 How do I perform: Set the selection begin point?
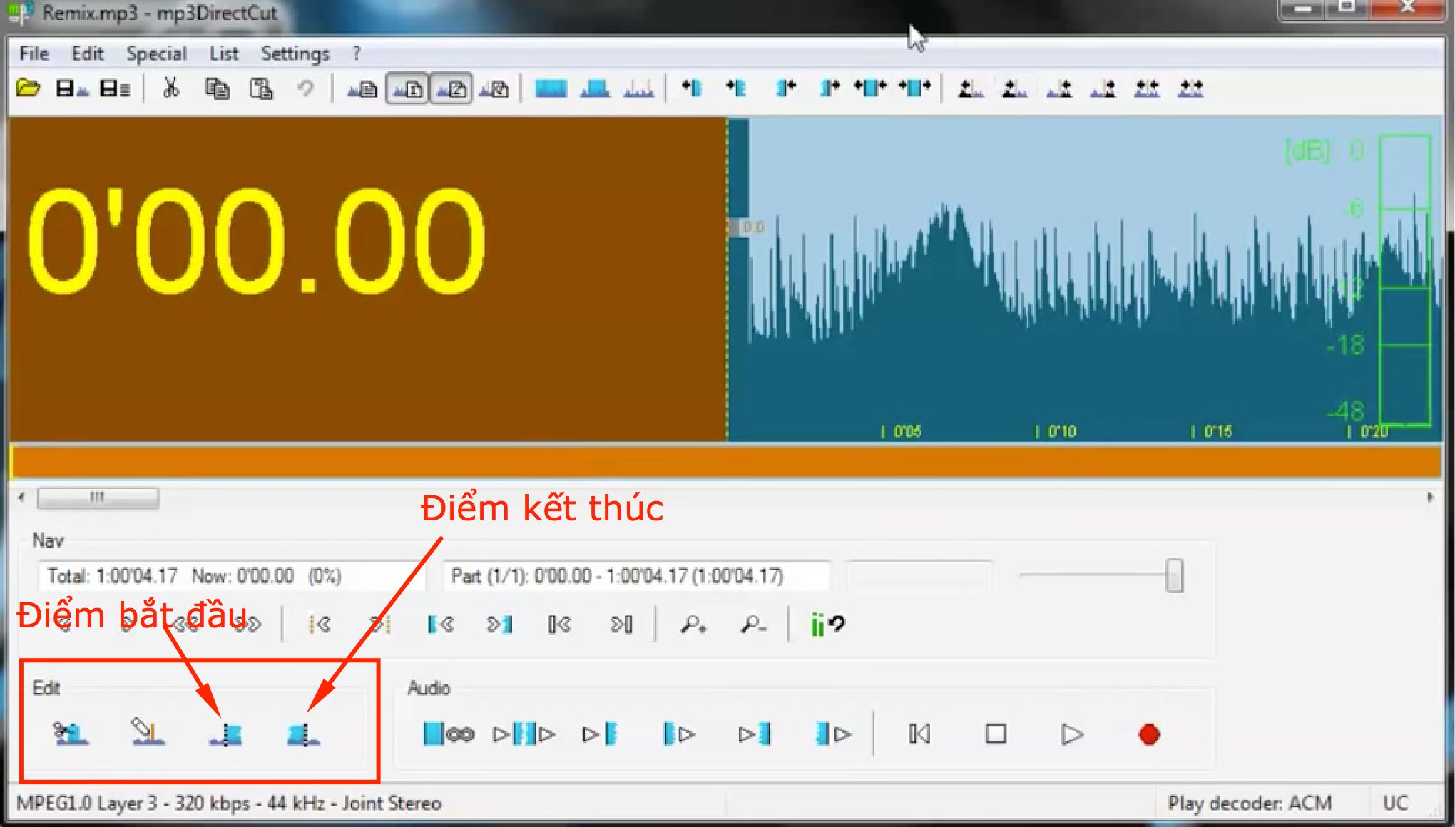(x=225, y=734)
